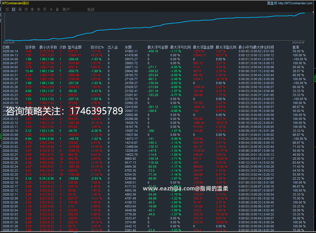This screenshot has width=316, height=233.
Task: Click the MTCommander统计 window title
Action: (16, 3)
